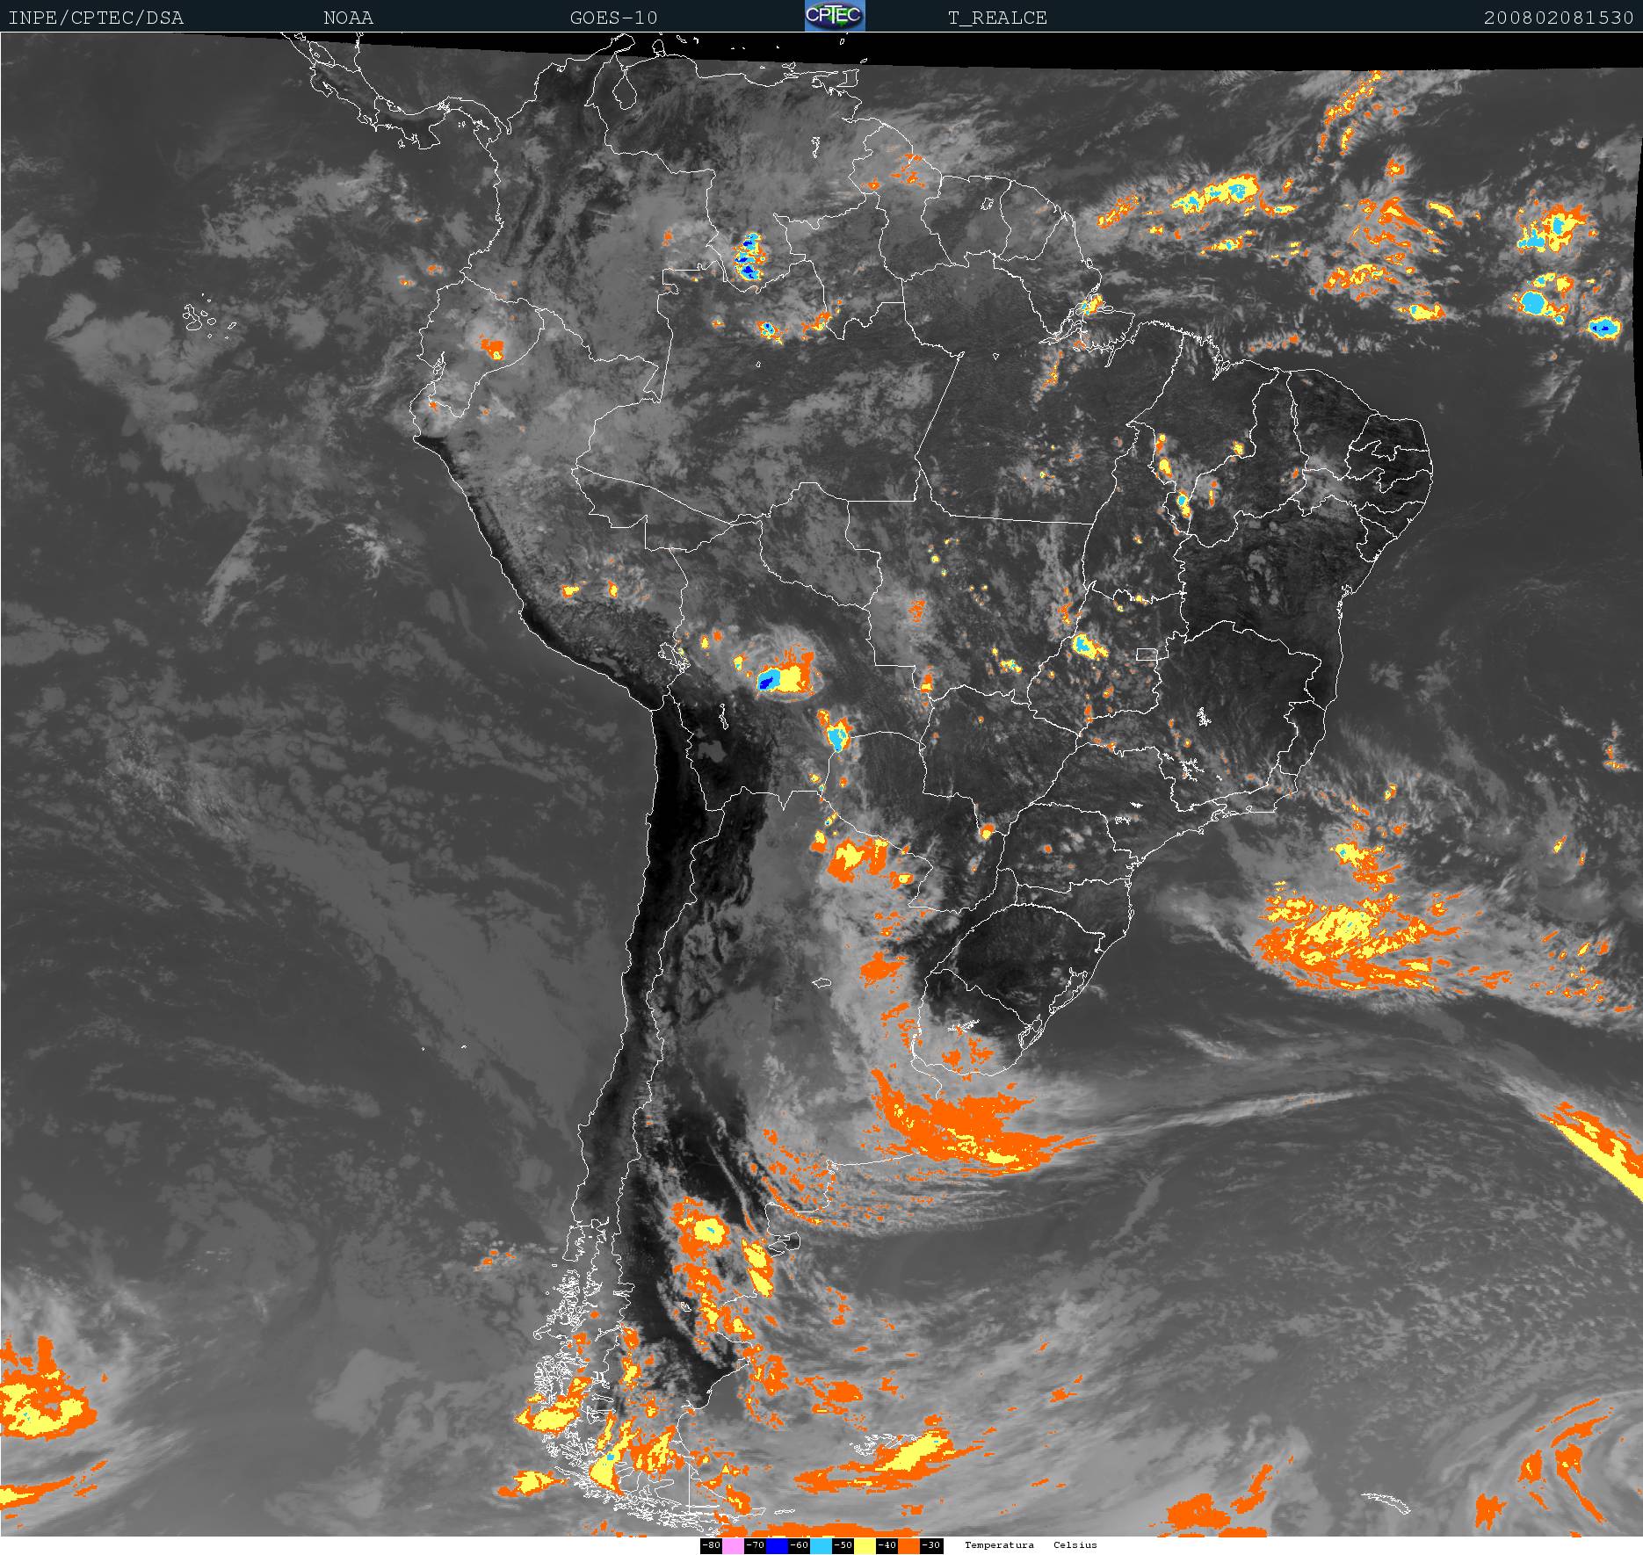Click the Celsius unit label
Image resolution: width=1643 pixels, height=1555 pixels.
click(x=1075, y=1545)
